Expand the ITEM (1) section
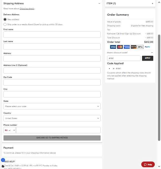The height and width of the screenshot is (169, 161). pyautogui.click(x=153, y=3)
